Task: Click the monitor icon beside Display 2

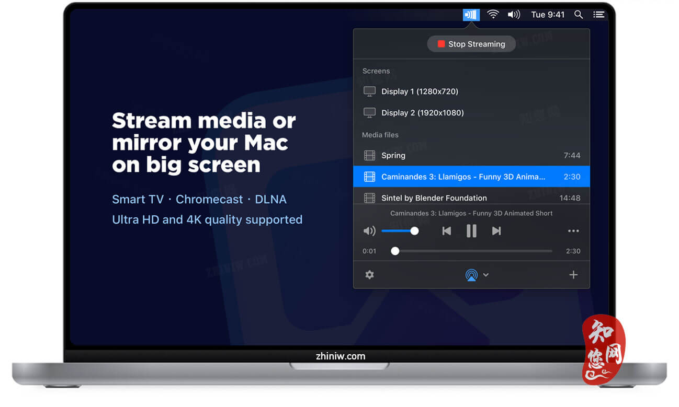Action: 370,113
